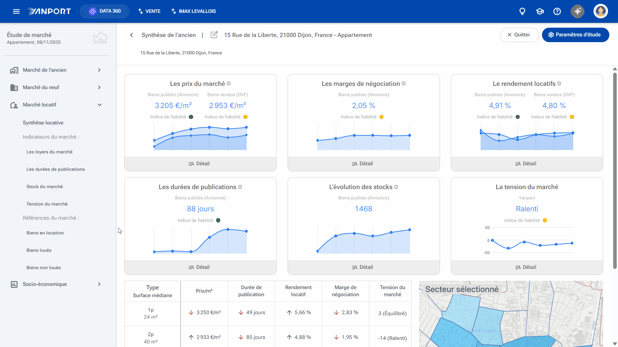Viewport: 618px width, 347px height.
Task: Edit the study address pencil icon
Action: click(x=214, y=35)
